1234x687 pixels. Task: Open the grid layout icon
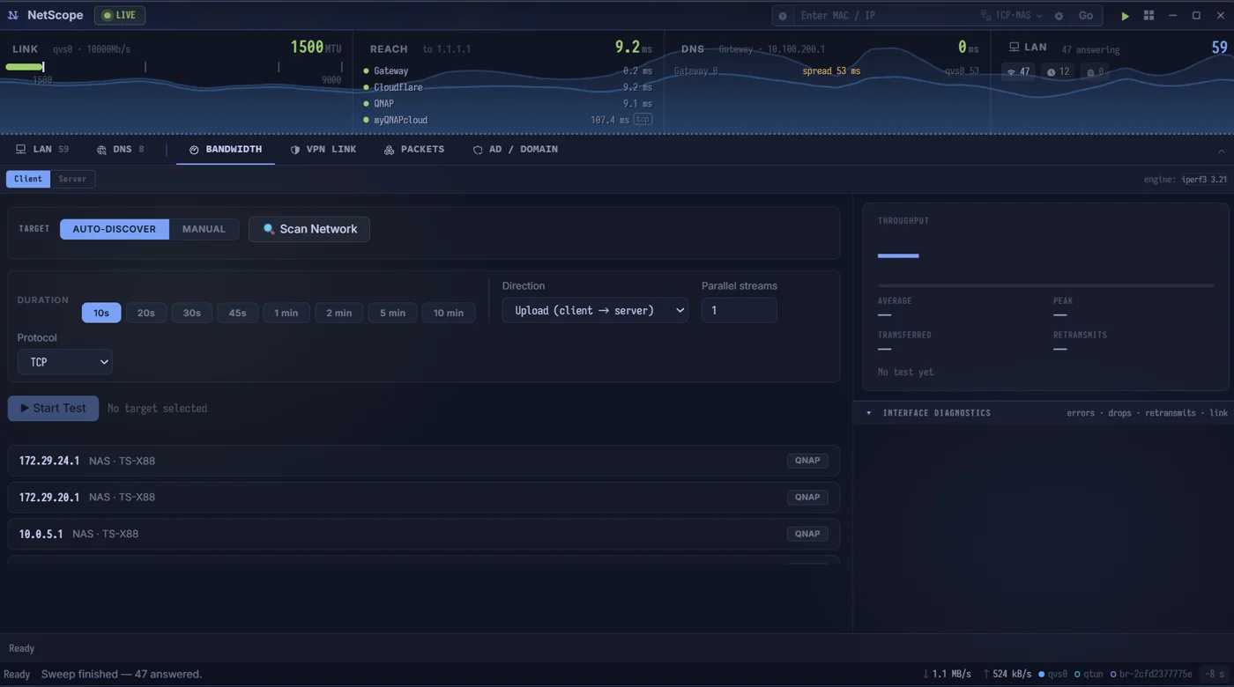(x=1149, y=16)
